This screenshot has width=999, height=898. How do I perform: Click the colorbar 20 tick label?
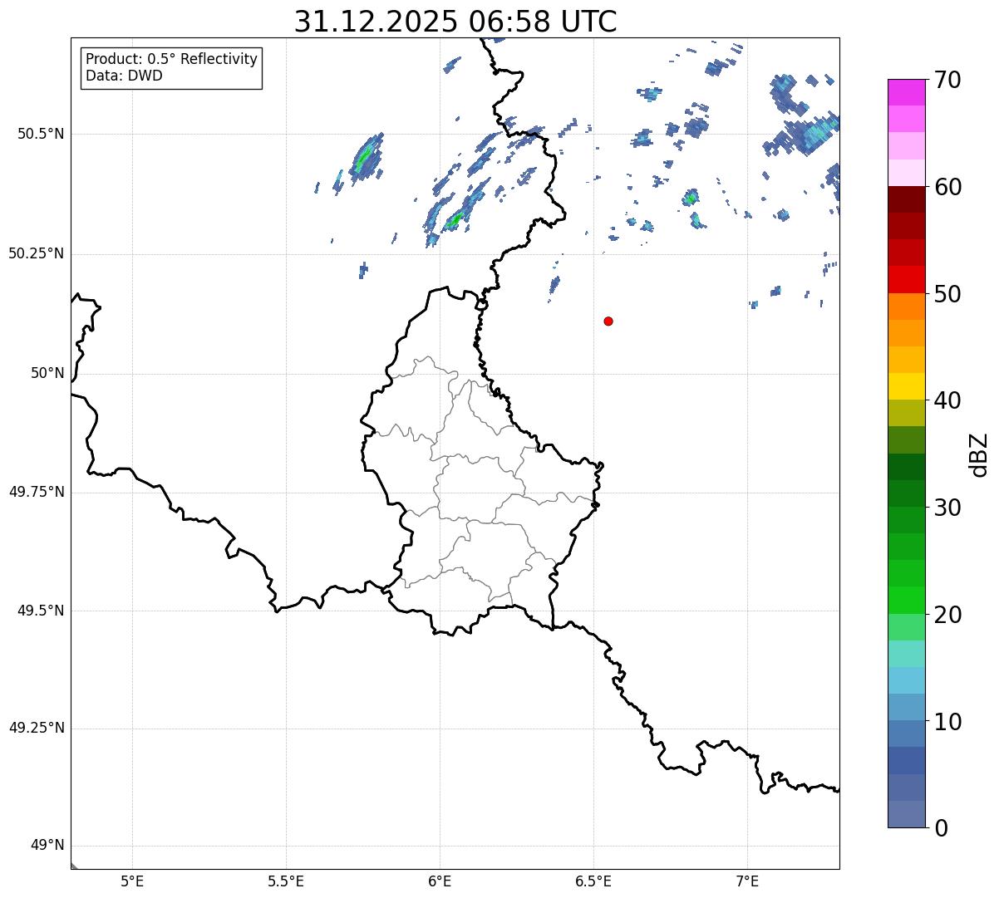(947, 615)
